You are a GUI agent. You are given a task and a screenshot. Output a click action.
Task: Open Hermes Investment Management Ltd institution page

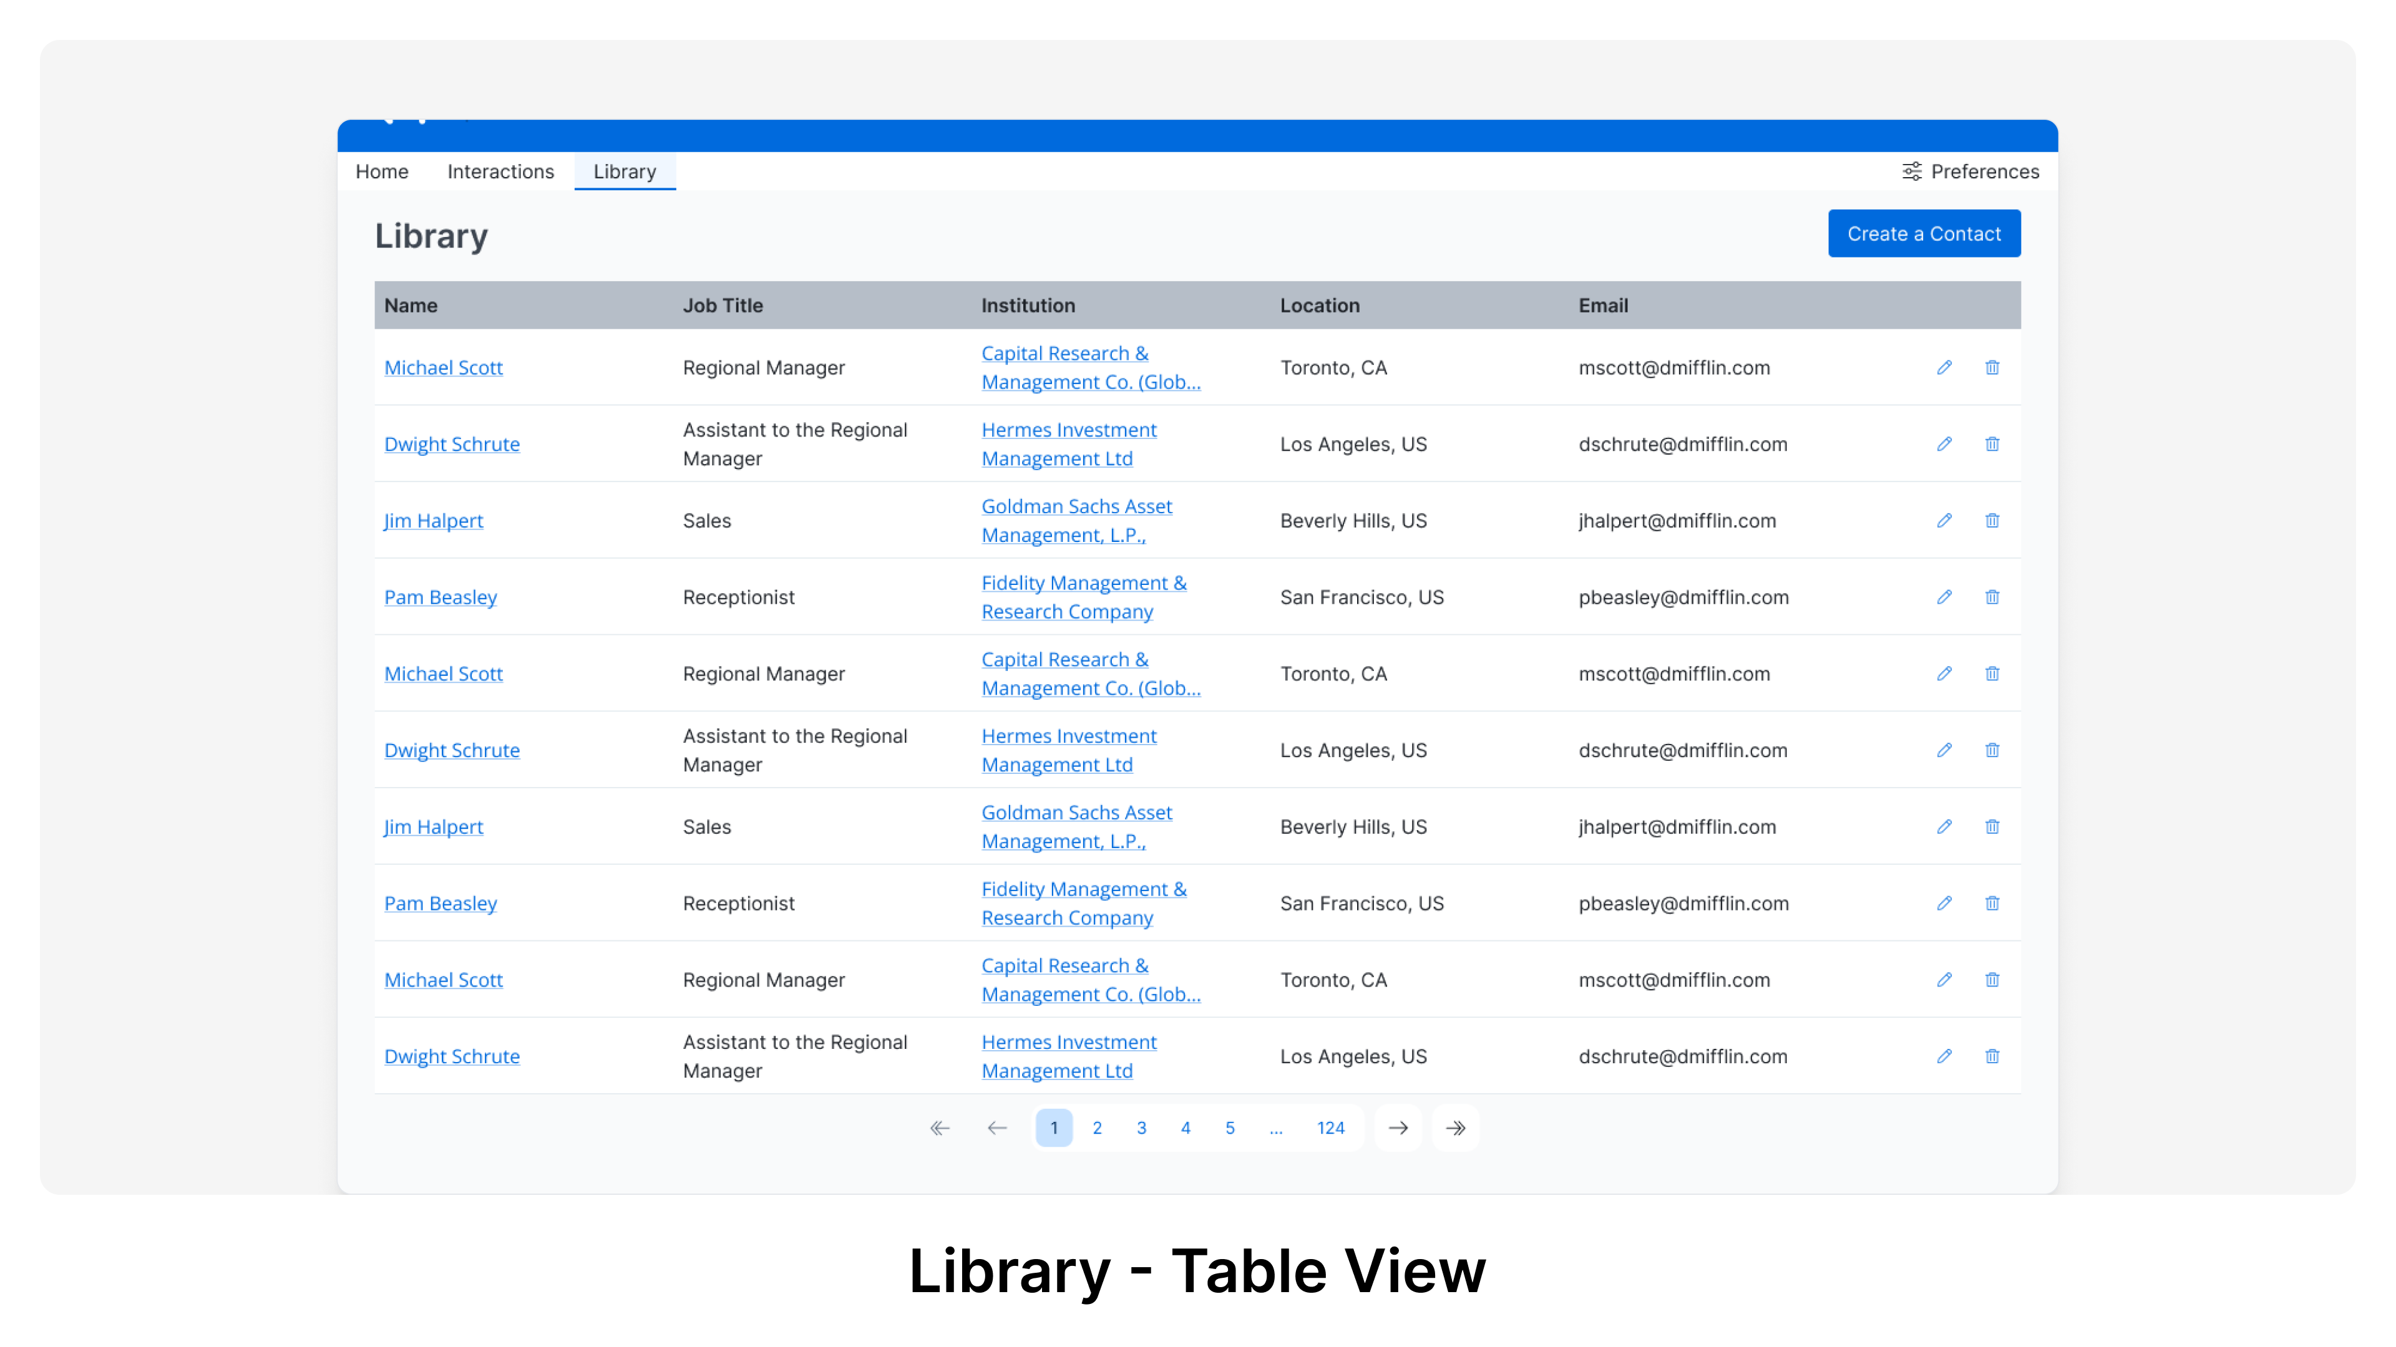[x=1069, y=443]
